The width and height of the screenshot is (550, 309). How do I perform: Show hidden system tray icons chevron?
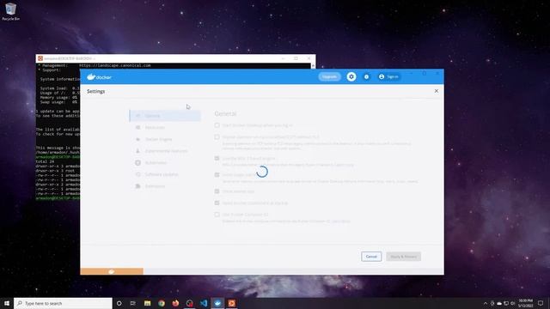tap(486, 303)
